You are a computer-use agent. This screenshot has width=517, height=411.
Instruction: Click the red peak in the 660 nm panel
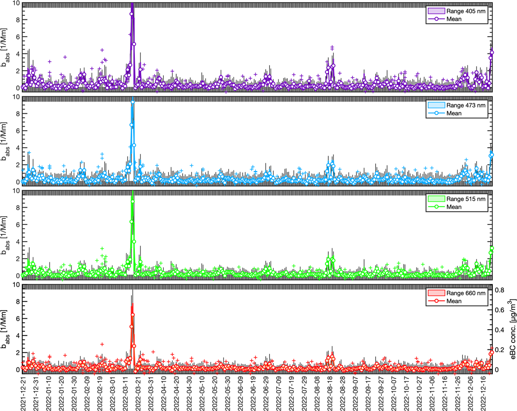(x=132, y=314)
